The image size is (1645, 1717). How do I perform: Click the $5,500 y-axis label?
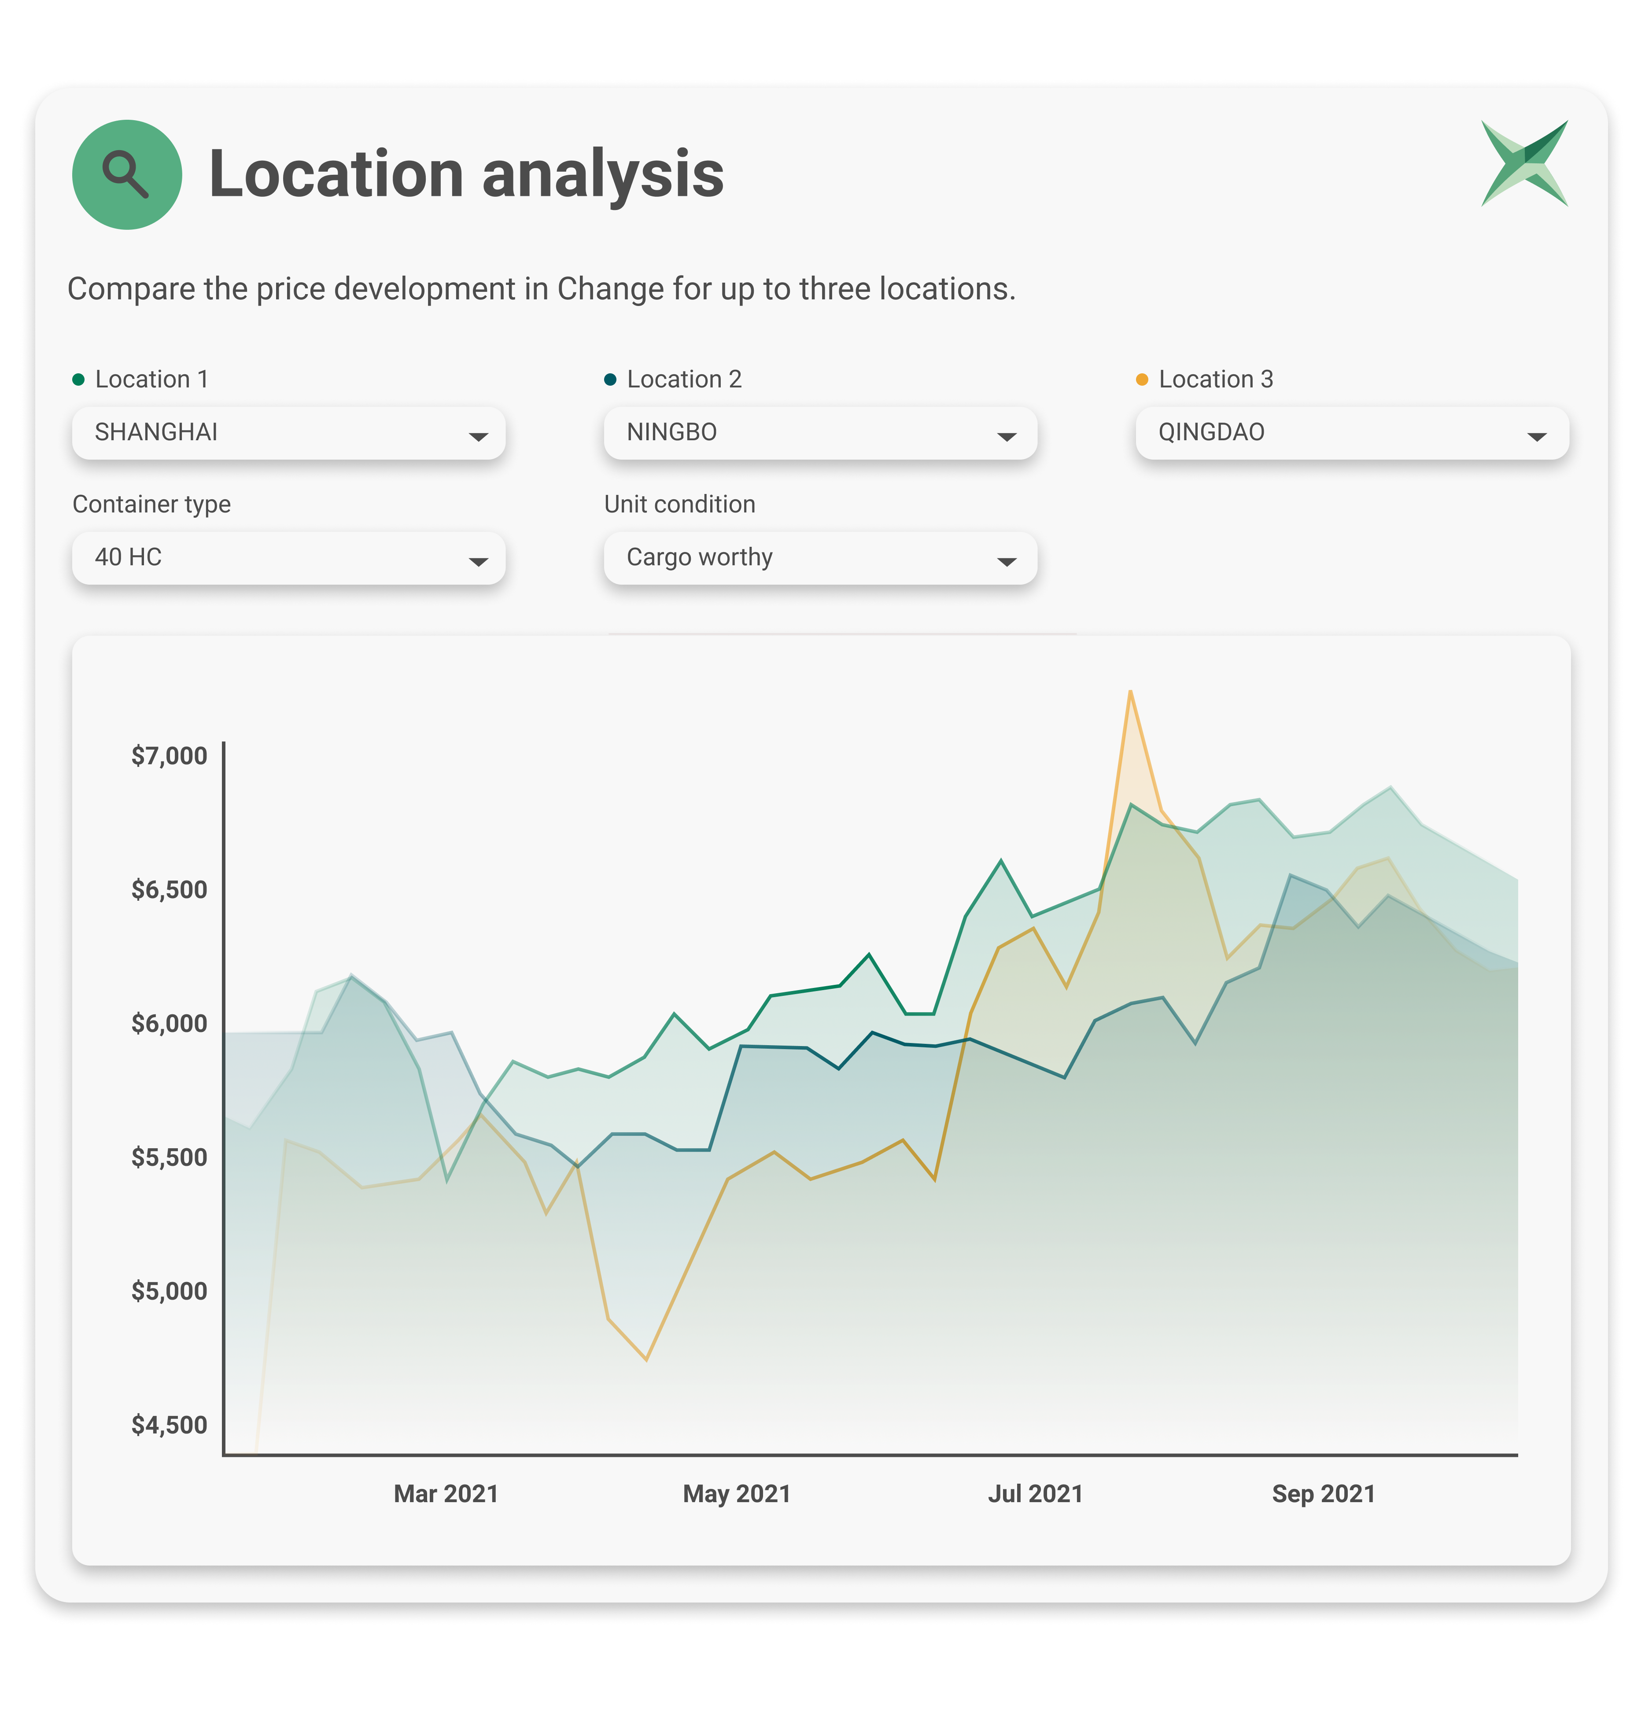click(169, 1158)
